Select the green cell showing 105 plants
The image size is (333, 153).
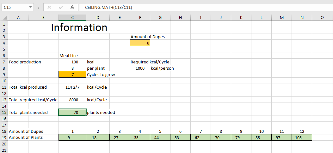coord(302,138)
